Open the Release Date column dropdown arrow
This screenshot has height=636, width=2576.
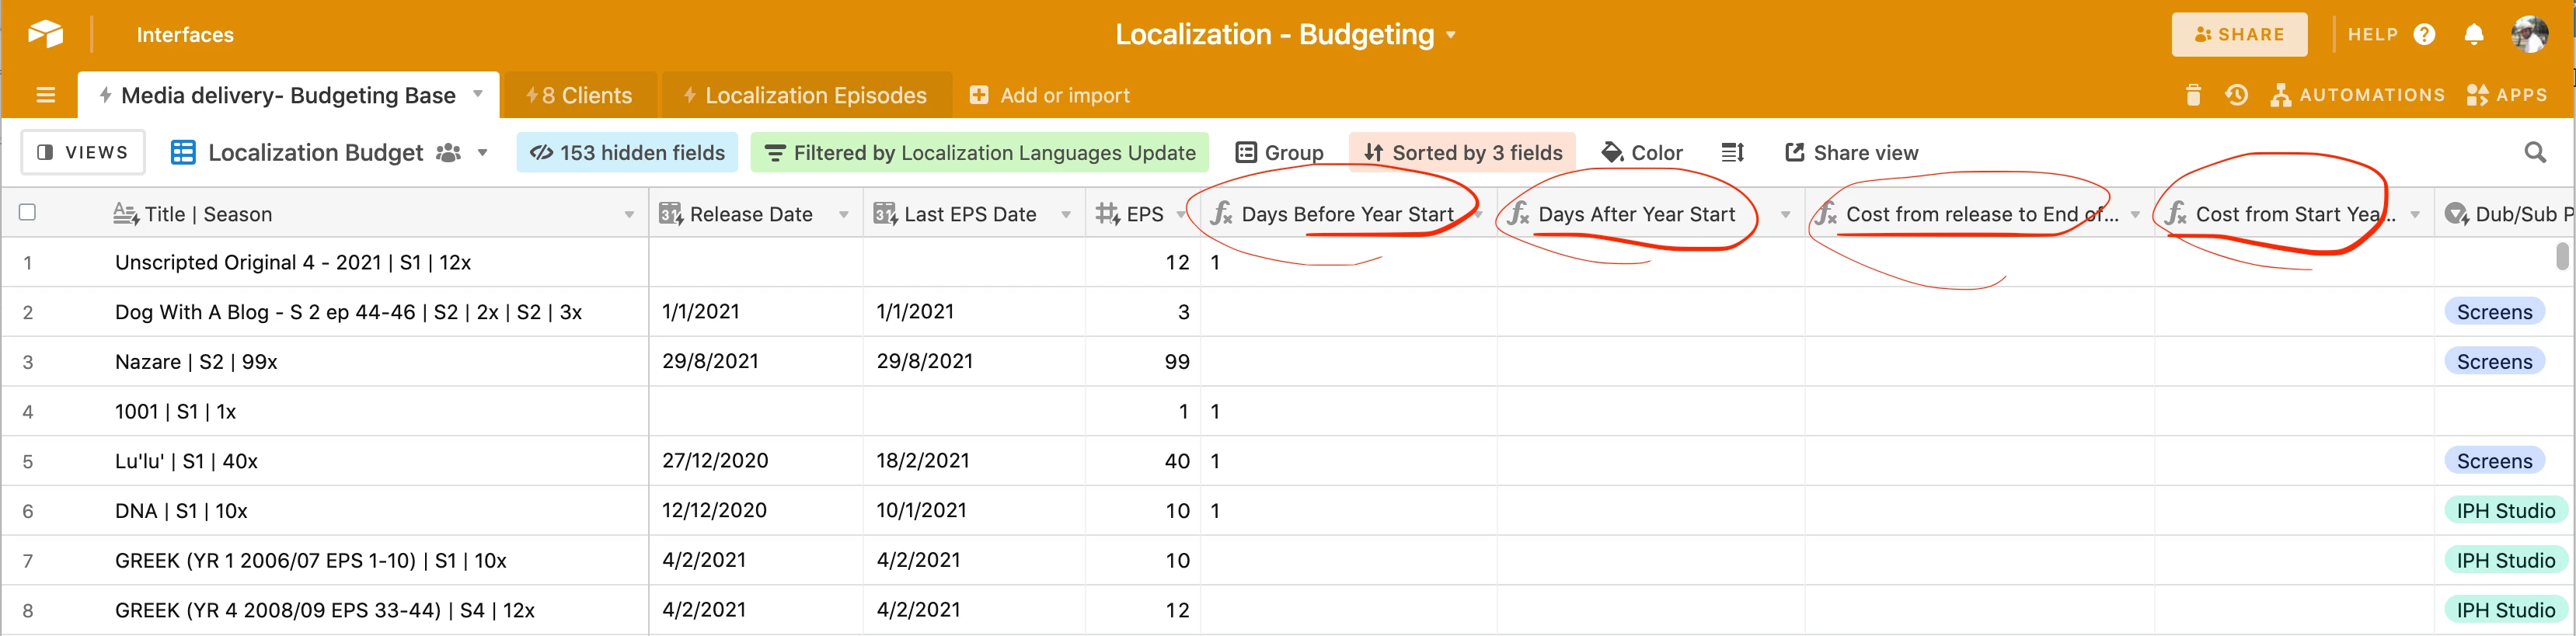pos(843,214)
